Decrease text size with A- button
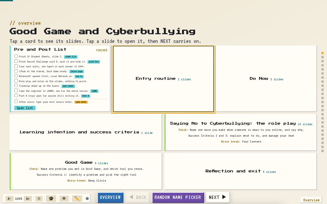 (9, 199)
